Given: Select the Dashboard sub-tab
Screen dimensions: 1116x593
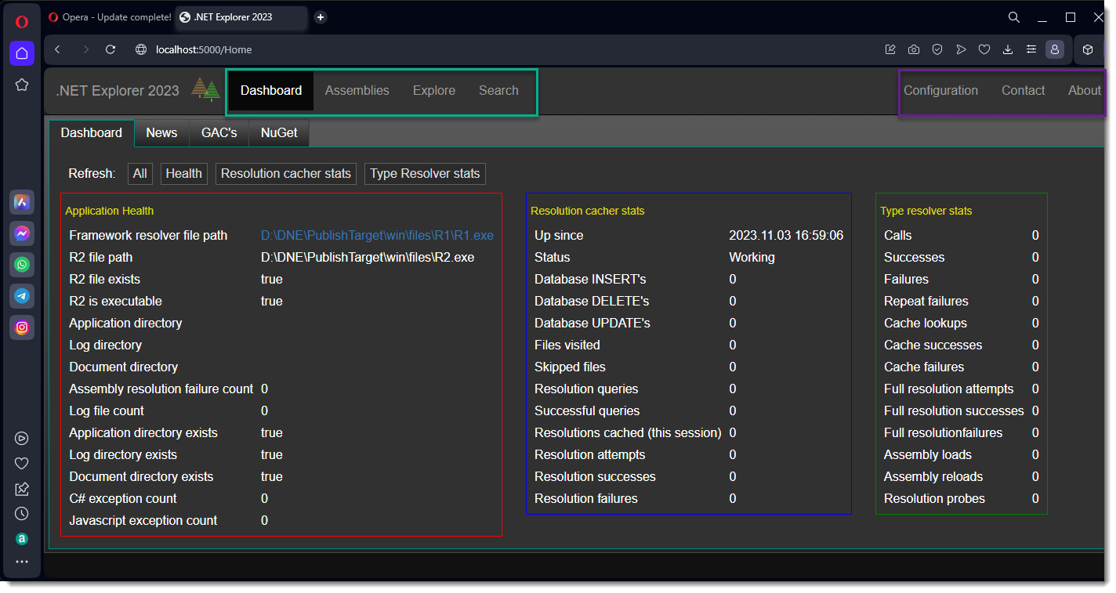Looking at the screenshot, I should click(92, 133).
